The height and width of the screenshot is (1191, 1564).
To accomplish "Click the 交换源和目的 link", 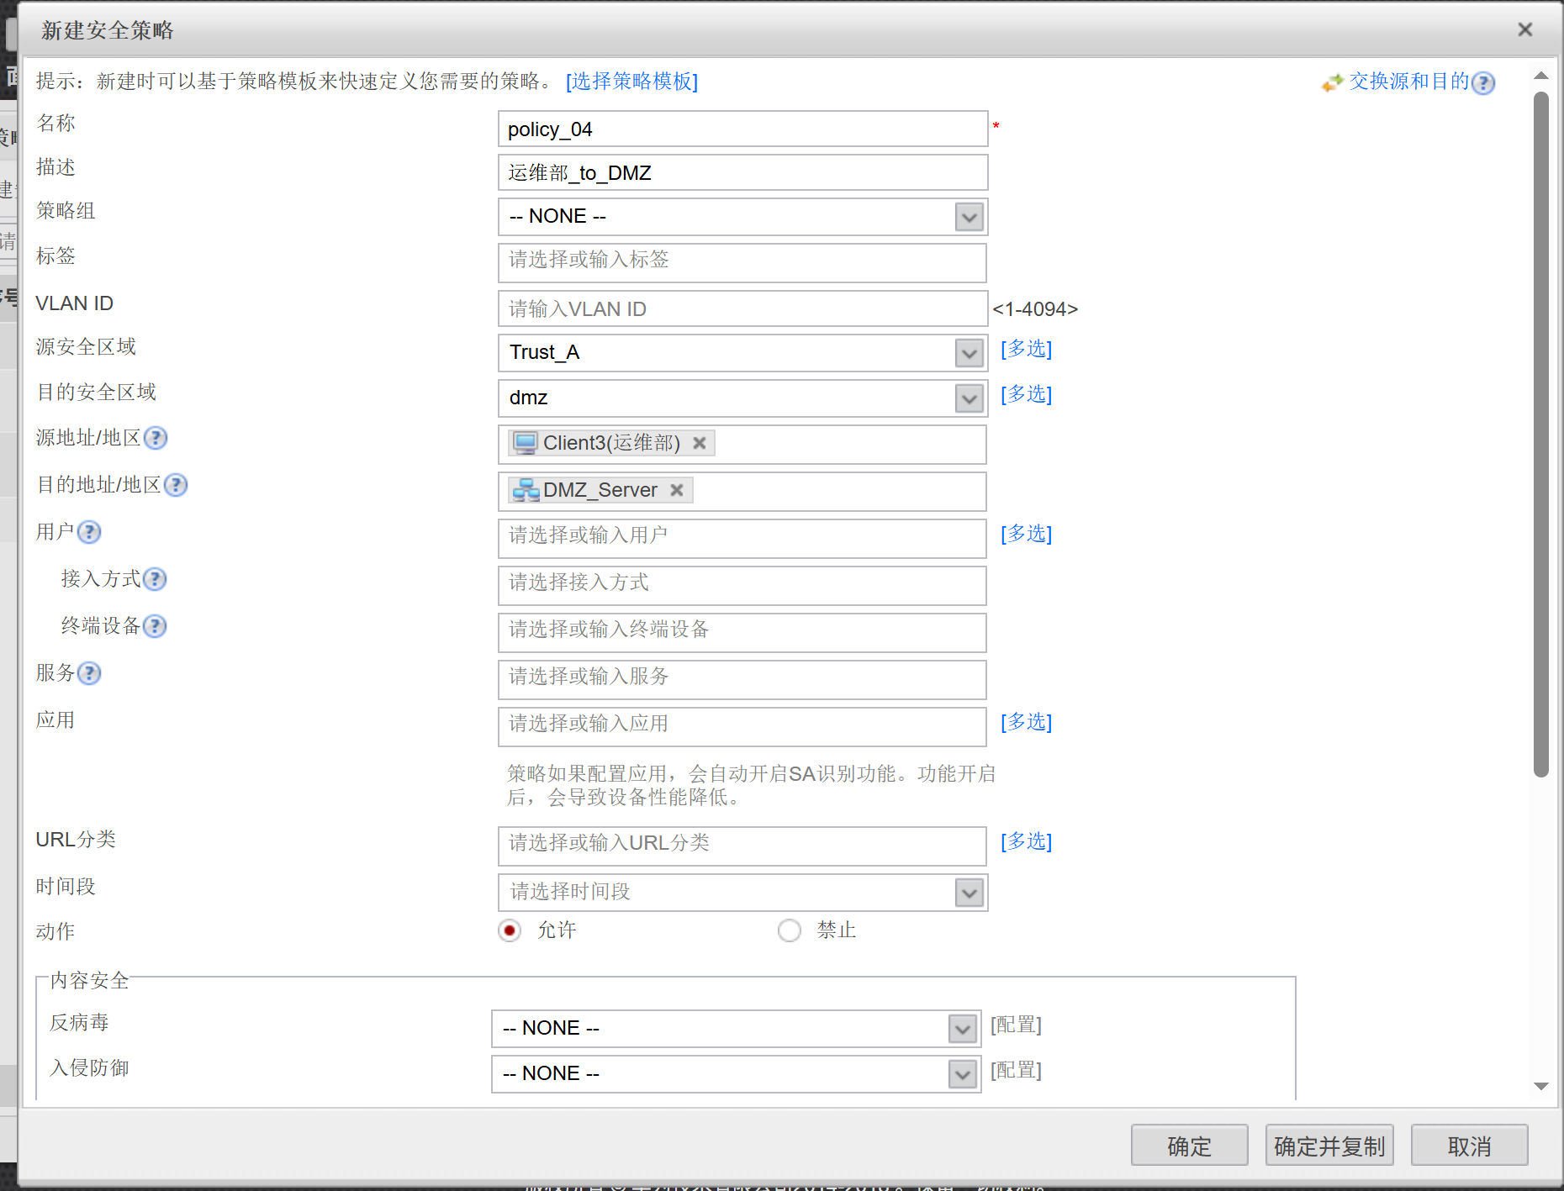I will (1408, 82).
